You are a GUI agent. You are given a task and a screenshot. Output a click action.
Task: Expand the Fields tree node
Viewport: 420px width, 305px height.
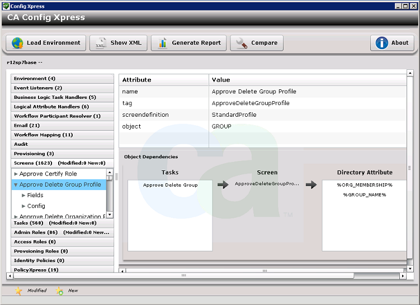23,196
